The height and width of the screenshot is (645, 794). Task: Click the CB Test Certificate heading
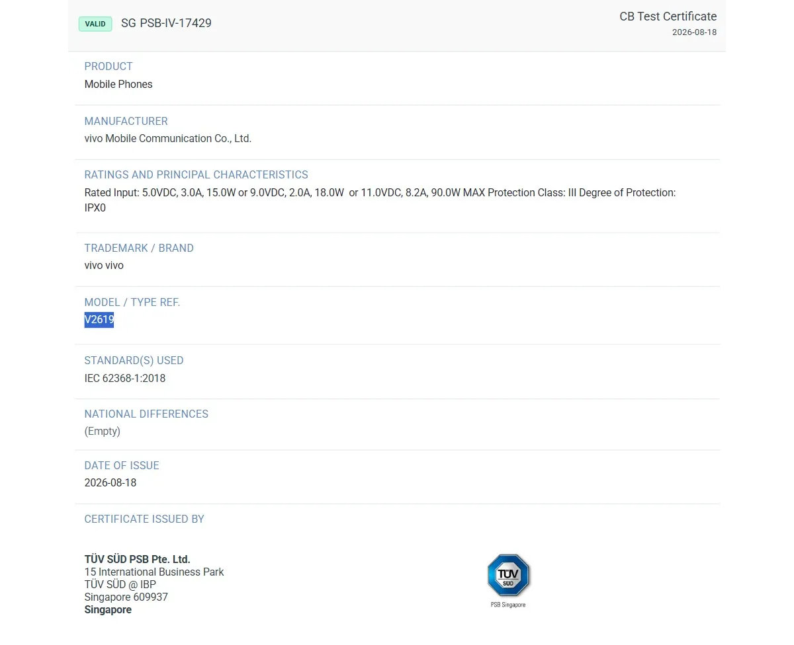coord(668,17)
